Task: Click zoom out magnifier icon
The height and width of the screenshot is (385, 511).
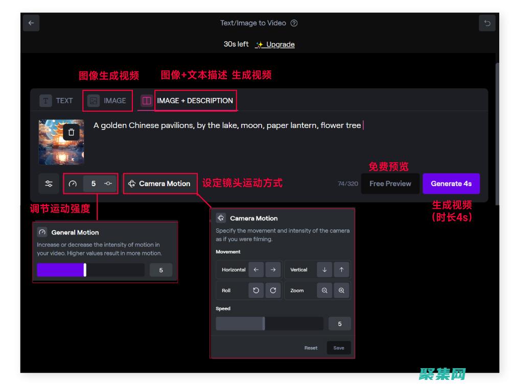Action: click(x=324, y=290)
